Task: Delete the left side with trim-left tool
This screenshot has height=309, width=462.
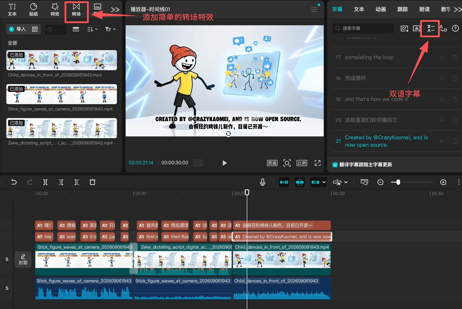Action: (61, 182)
